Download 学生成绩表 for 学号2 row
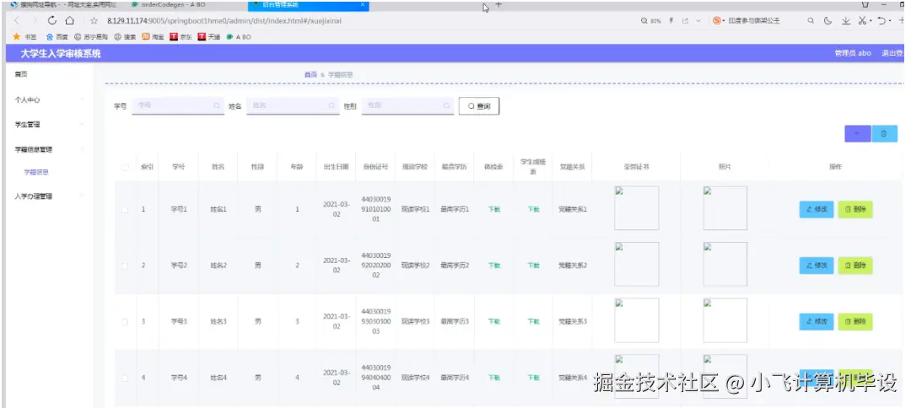The width and height of the screenshot is (911, 408). tap(533, 266)
